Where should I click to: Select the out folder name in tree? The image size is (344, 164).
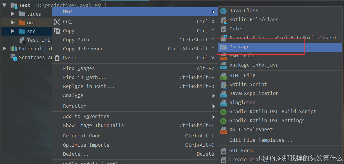coord(31,23)
